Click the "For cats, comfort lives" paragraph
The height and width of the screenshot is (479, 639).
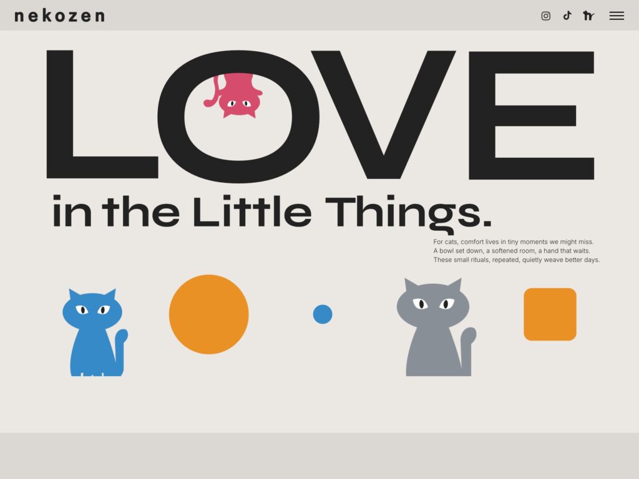click(516, 251)
